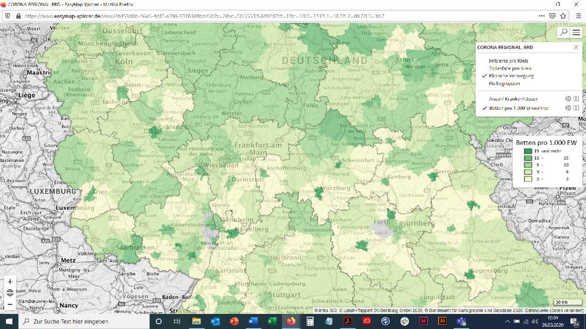Image resolution: width=586 pixels, height=329 pixels.
Task: Open Cortana from the taskbar
Action: pyautogui.click(x=158, y=321)
